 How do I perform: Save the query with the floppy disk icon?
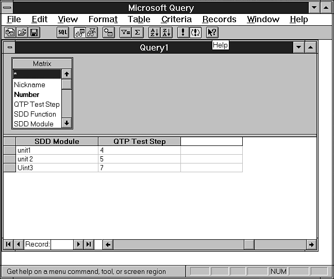[x=34, y=32]
